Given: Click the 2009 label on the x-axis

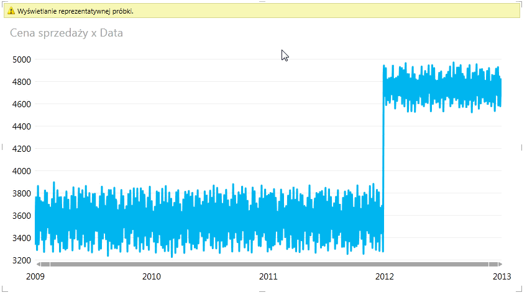Looking at the screenshot, I should pos(36,276).
